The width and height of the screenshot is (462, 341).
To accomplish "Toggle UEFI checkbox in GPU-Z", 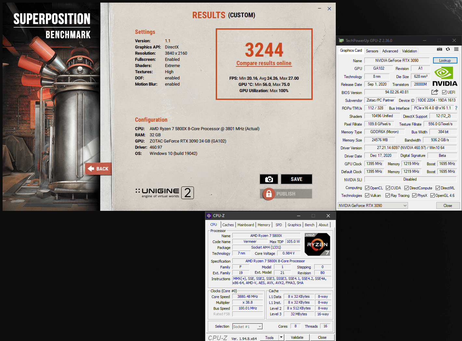I will [x=444, y=92].
